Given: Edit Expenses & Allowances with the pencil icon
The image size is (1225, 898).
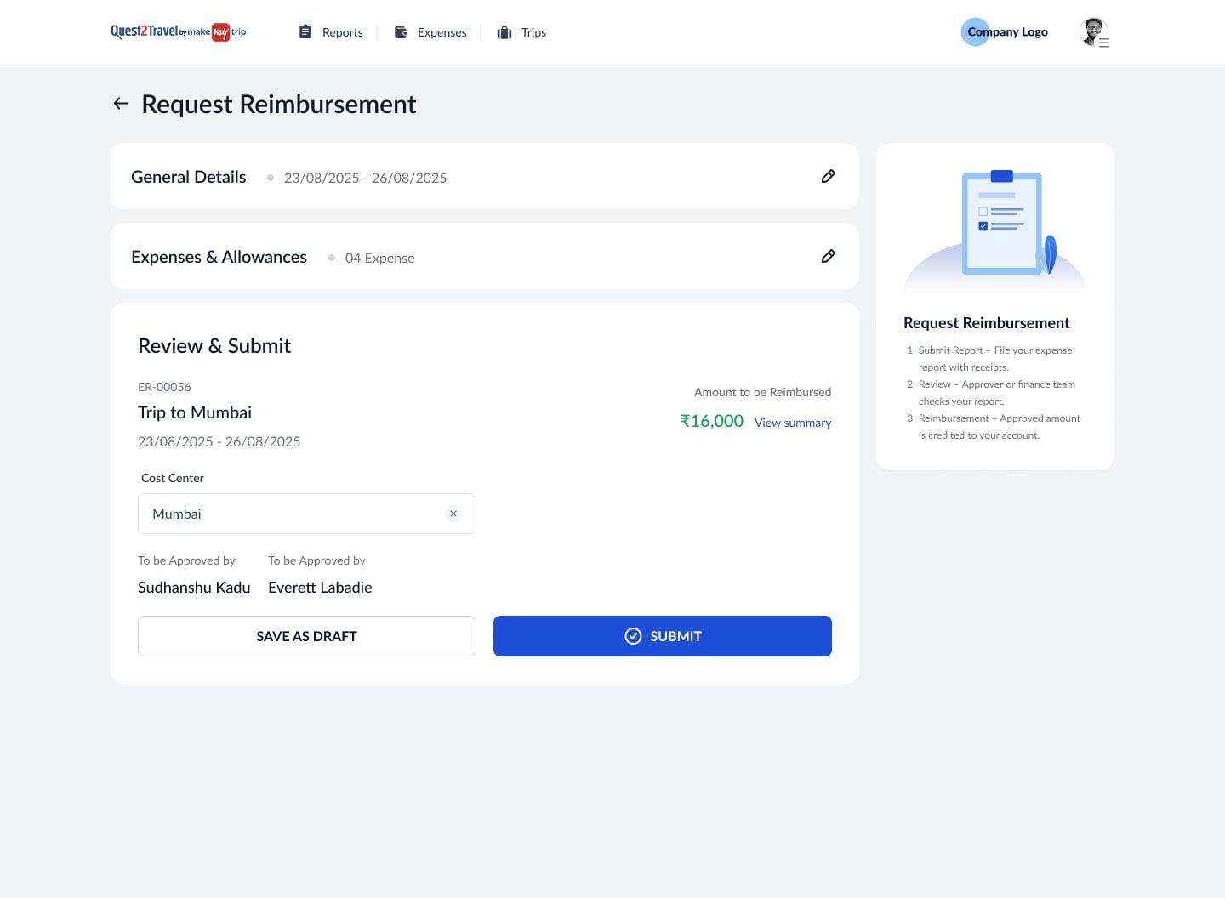Looking at the screenshot, I should [828, 256].
